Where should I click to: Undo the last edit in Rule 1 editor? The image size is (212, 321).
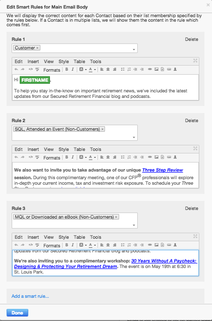16,70
